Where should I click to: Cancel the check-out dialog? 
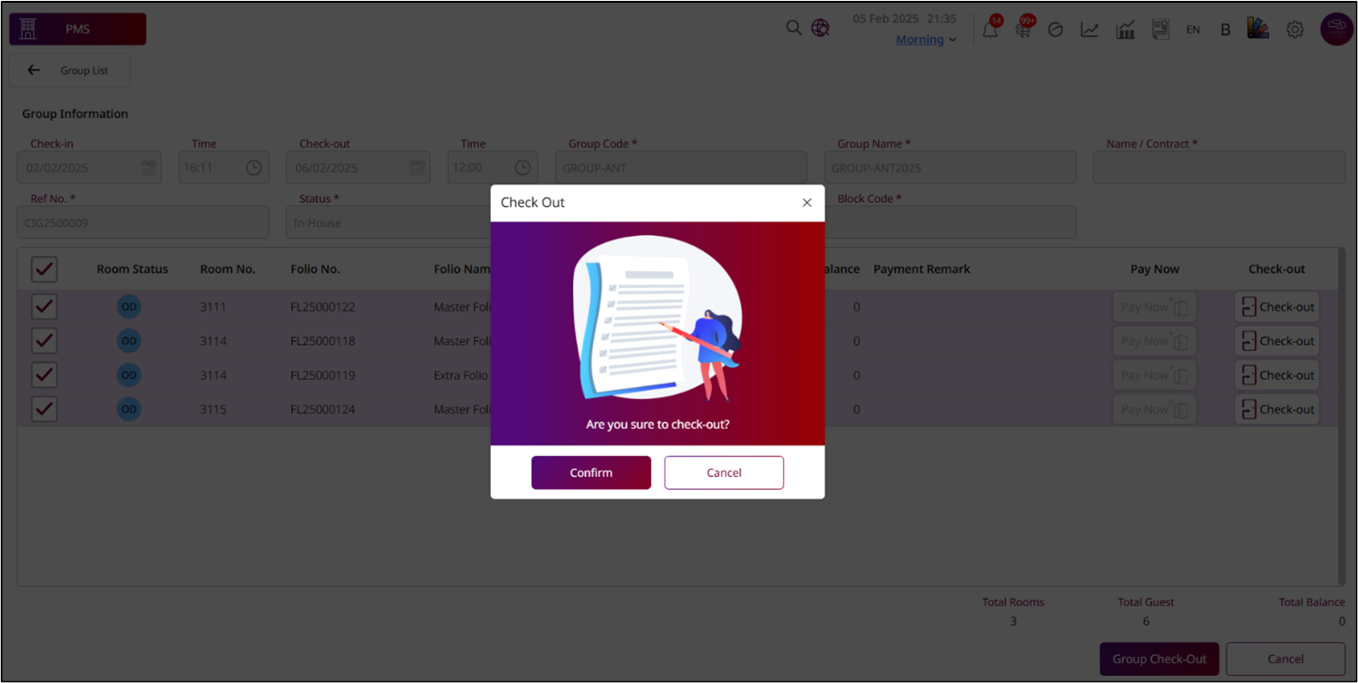723,473
